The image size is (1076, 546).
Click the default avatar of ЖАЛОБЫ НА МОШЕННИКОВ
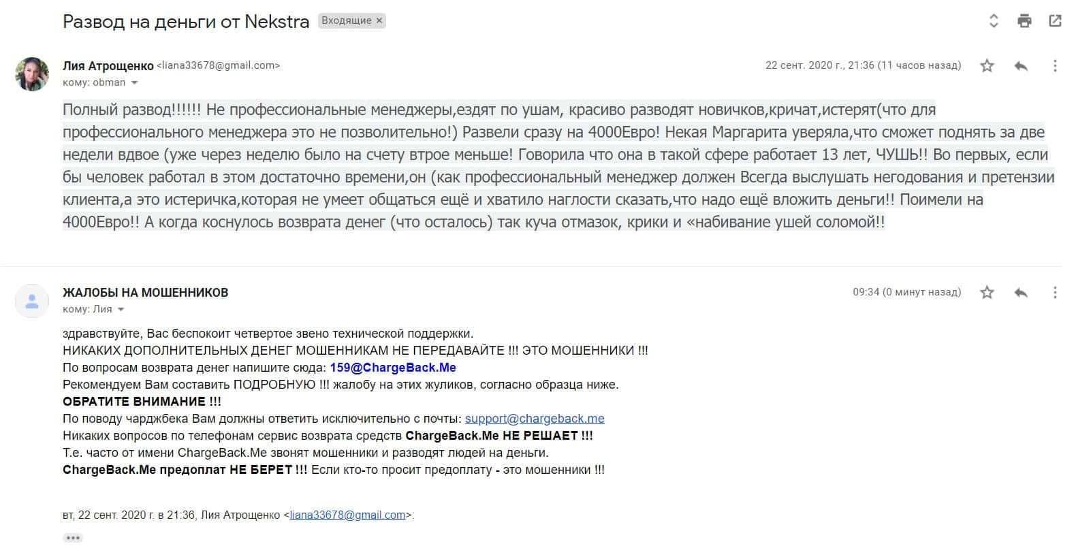tap(32, 301)
